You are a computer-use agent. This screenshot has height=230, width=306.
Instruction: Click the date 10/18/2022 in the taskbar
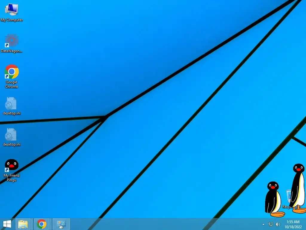coord(293,227)
